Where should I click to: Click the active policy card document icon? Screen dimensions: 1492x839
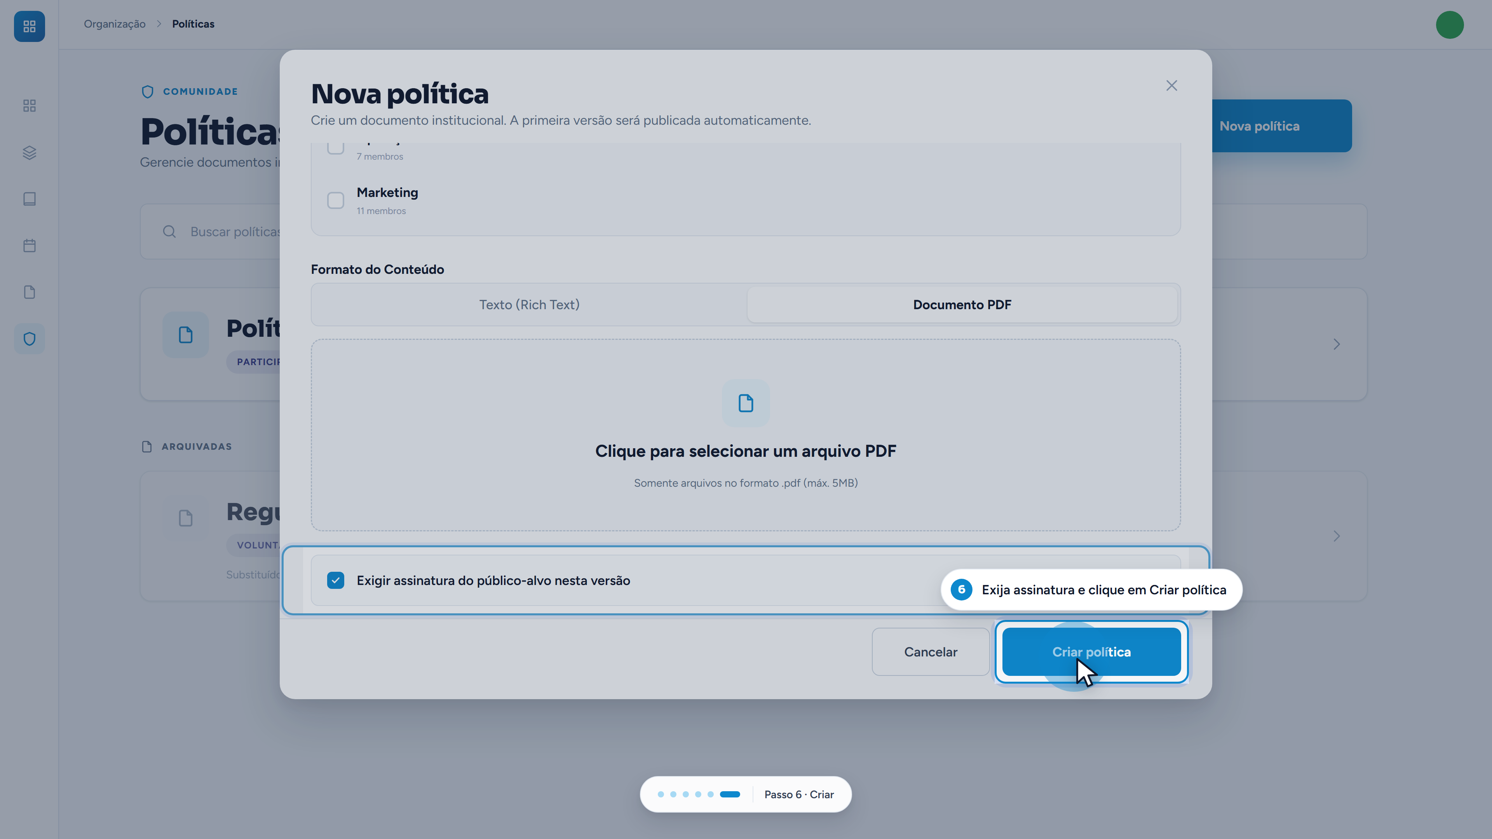[x=185, y=335]
